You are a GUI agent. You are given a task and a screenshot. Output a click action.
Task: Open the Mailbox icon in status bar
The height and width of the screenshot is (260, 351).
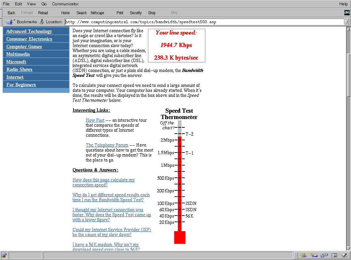click(314, 255)
